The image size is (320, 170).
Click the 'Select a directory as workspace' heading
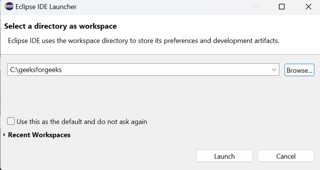tap(60, 26)
